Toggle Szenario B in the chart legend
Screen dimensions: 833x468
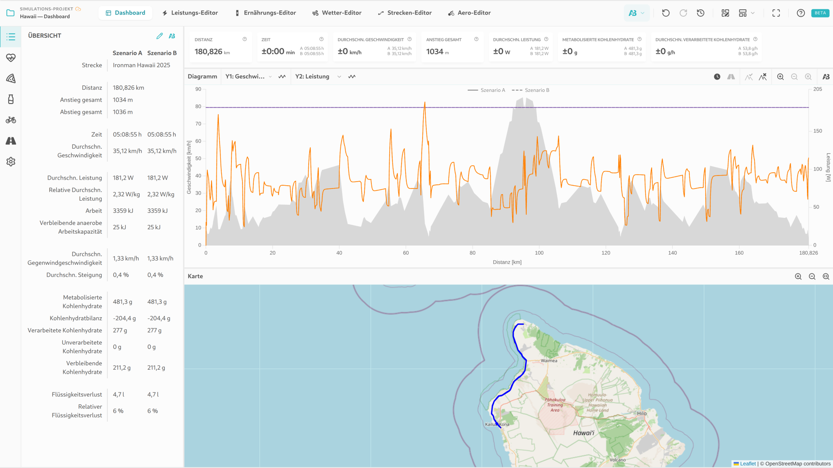coord(530,90)
